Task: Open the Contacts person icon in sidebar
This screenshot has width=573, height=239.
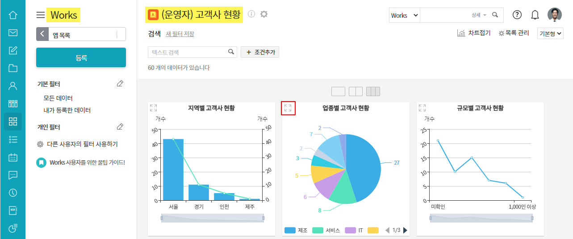Action: click(13, 86)
